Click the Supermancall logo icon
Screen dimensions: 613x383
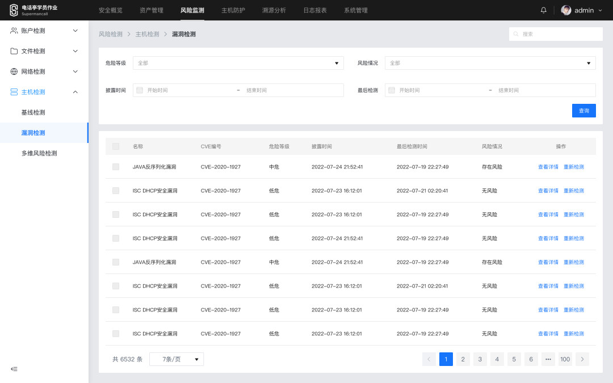[x=14, y=10]
